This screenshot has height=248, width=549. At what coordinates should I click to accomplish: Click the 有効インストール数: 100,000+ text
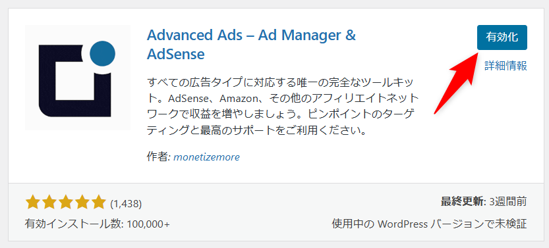98,224
